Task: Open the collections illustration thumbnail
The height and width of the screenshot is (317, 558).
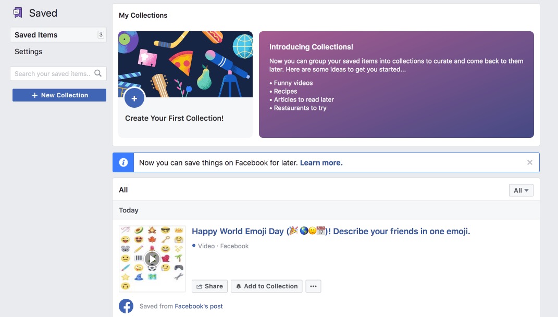Action: (x=185, y=64)
